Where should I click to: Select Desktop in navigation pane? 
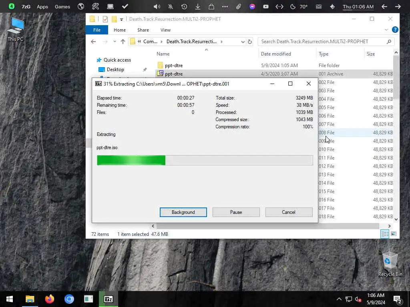click(115, 70)
